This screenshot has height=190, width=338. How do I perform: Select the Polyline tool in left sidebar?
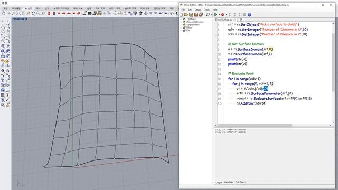[x=3, y=26]
